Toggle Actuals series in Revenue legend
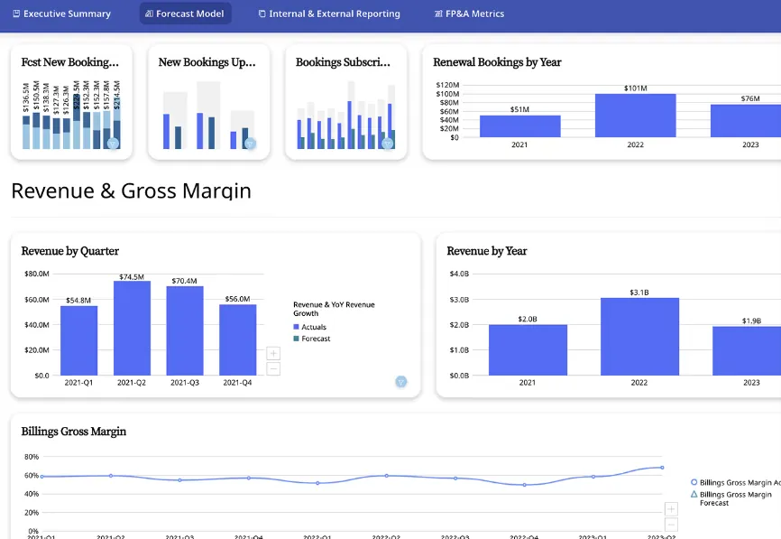The image size is (781, 539). 313,327
